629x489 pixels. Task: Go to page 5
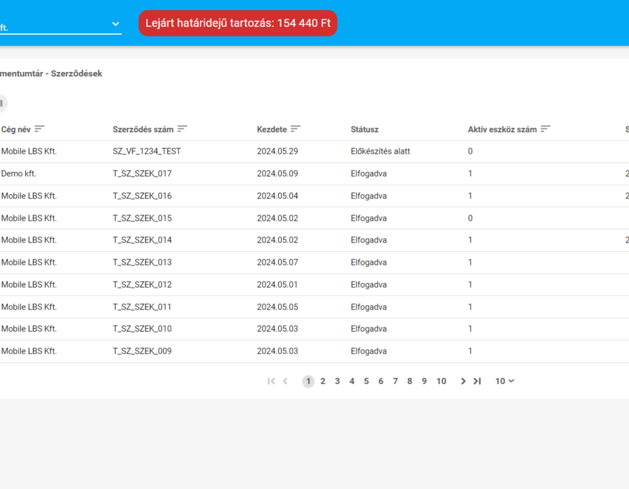pyautogui.click(x=366, y=381)
